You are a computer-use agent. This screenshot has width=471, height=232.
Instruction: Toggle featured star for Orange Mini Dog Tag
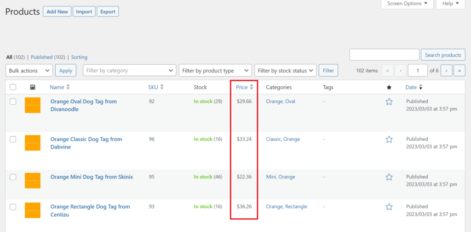(x=389, y=177)
